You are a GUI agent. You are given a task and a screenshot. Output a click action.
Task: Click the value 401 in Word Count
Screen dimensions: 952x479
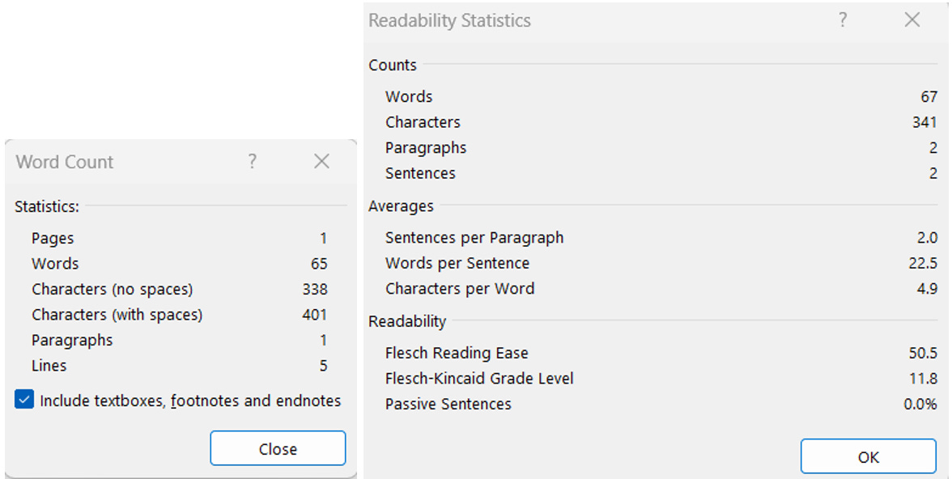pyautogui.click(x=315, y=315)
